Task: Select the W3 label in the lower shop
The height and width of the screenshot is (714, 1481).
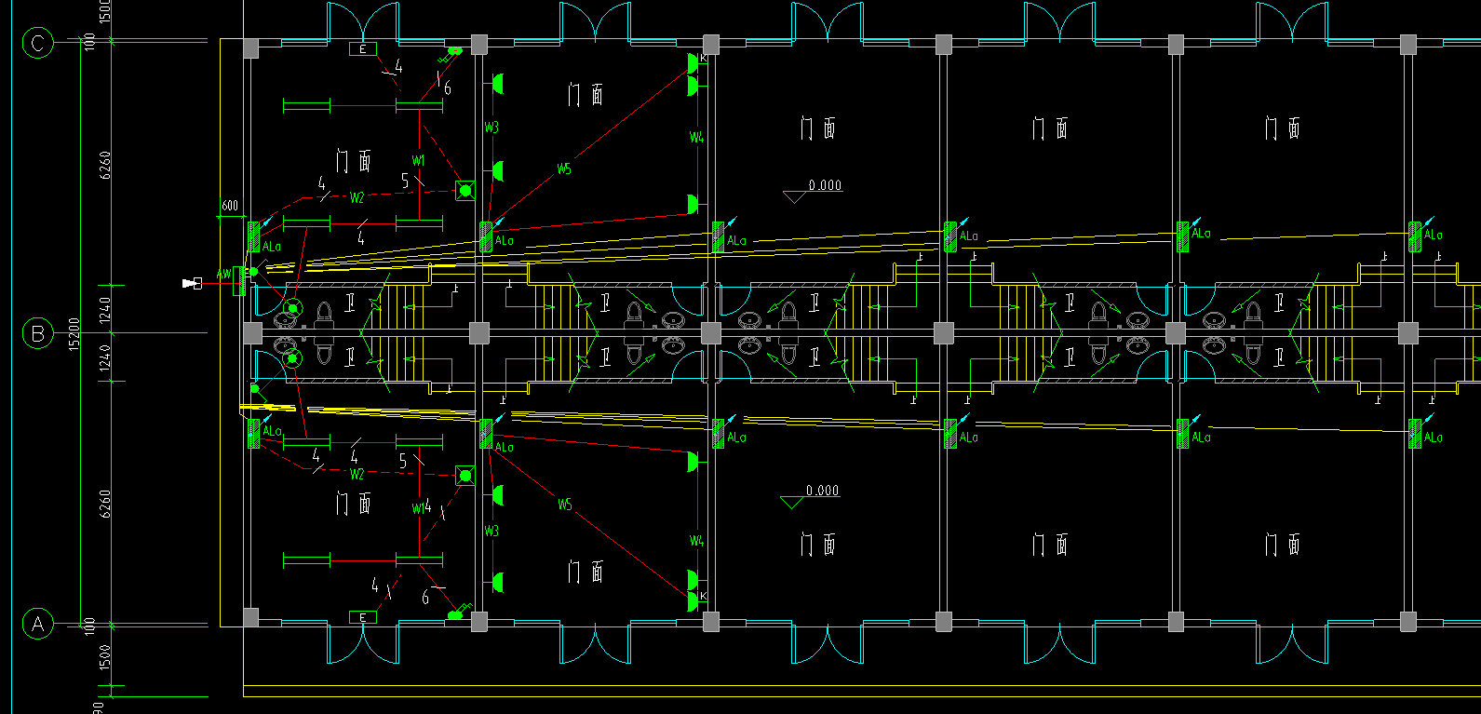Action: click(491, 531)
